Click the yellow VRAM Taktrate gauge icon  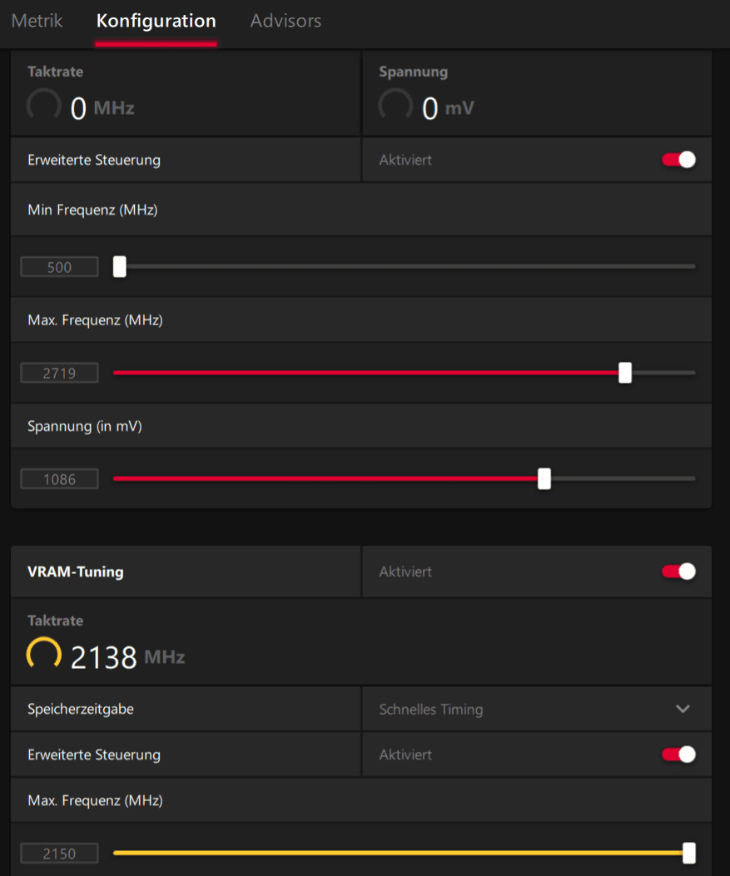click(x=43, y=654)
